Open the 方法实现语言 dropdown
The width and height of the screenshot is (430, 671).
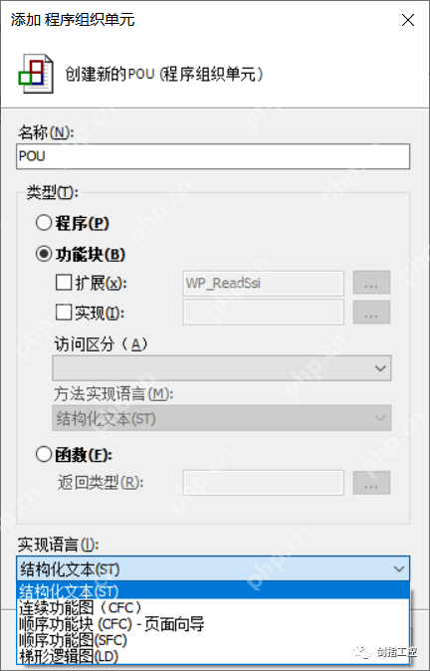tap(222, 418)
